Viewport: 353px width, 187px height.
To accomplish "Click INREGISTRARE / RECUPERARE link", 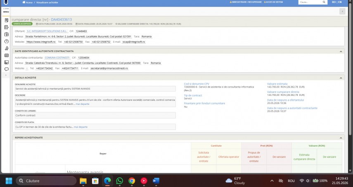I will 246,2.
